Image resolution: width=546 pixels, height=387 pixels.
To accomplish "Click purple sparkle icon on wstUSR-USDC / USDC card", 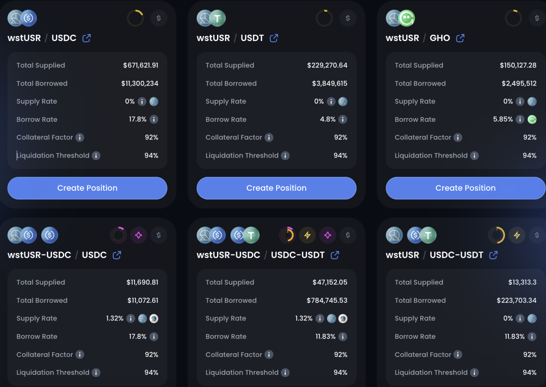I will pyautogui.click(x=139, y=235).
